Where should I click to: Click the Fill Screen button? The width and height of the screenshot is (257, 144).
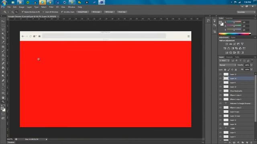point(109,12)
